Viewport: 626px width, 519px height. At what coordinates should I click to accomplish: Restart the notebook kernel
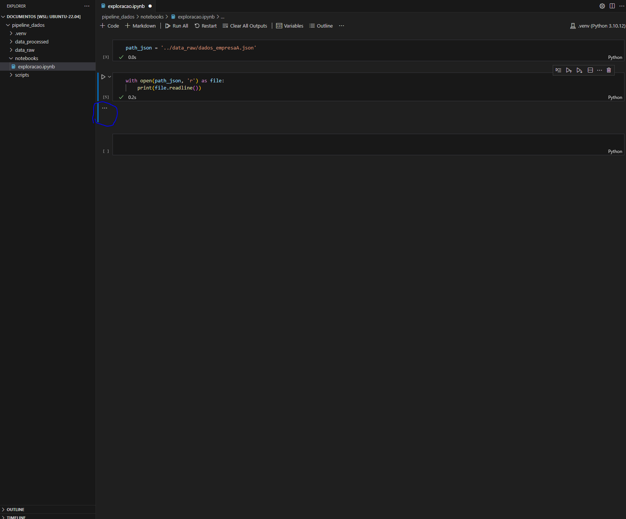pyautogui.click(x=206, y=26)
